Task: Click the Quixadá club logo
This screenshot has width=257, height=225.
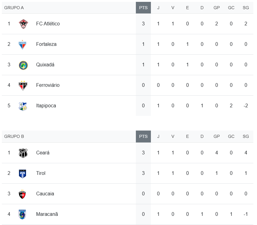Action: [x=23, y=65]
